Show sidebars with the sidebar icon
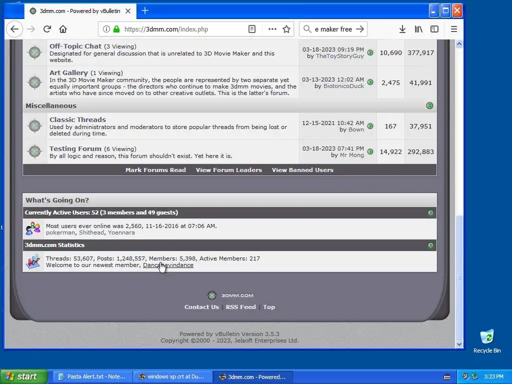 434,29
